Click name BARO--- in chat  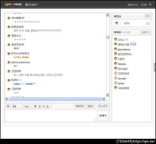[x=17, y=80]
